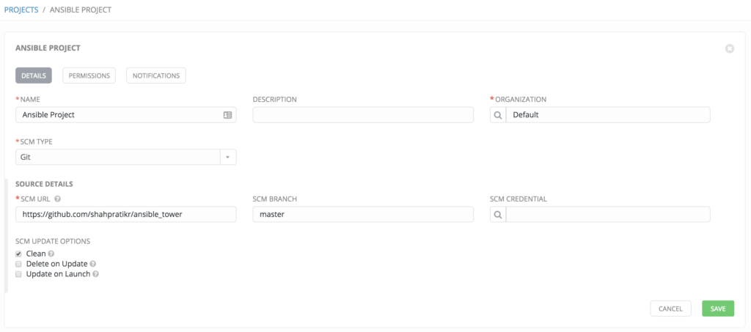The image size is (751, 332).
Task: Open the SCM Credential lookup search icon
Action: pyautogui.click(x=498, y=214)
